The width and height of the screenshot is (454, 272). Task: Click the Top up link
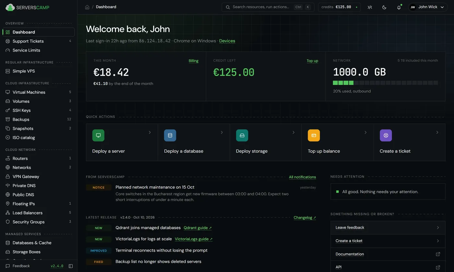pyautogui.click(x=312, y=61)
